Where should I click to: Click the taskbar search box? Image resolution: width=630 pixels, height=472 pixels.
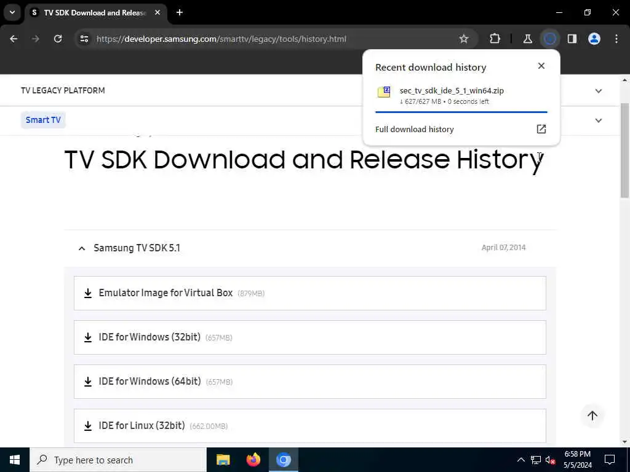(118, 460)
